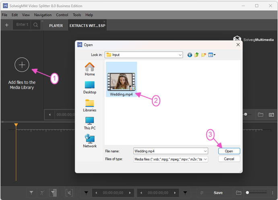Select This PC in the places sidebar
278x200 pixels.
point(90,124)
